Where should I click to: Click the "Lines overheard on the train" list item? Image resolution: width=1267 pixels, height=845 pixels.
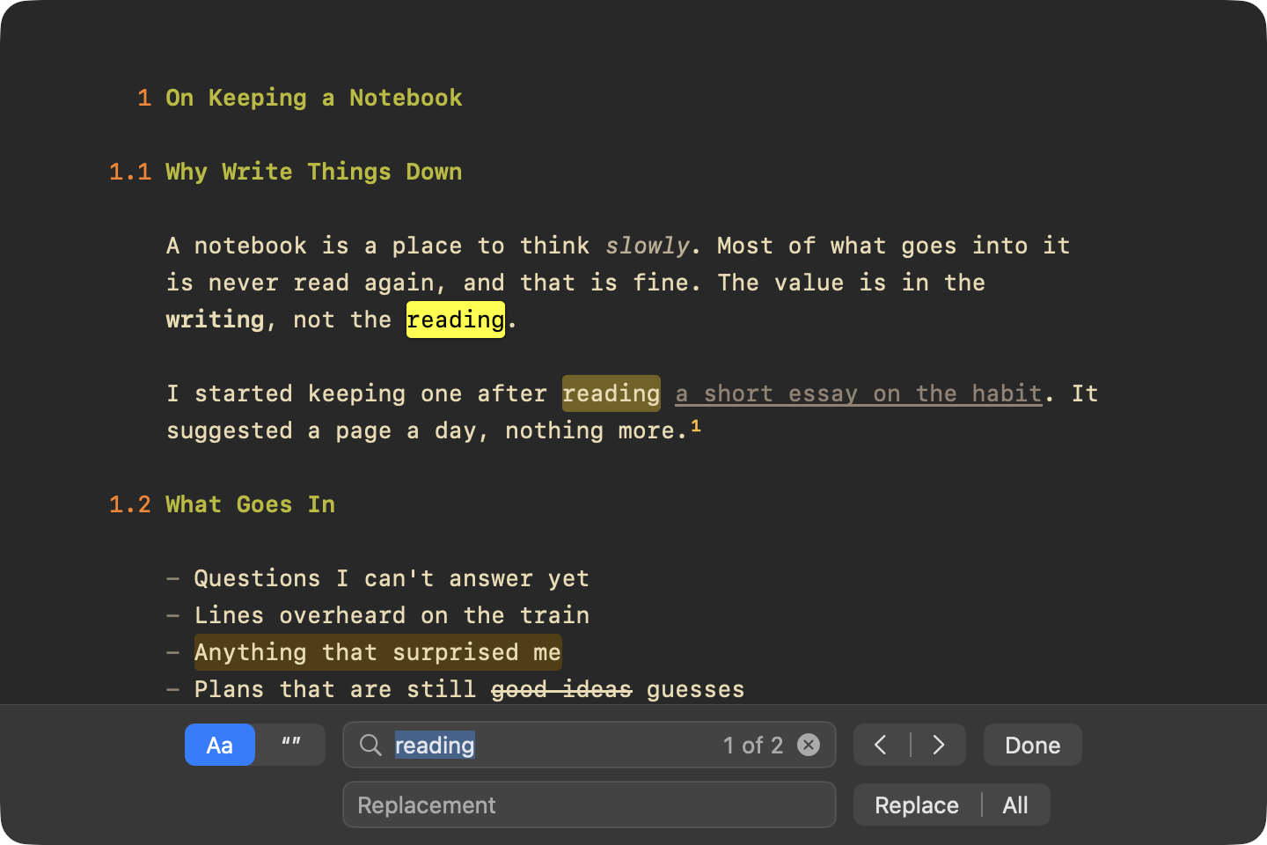(392, 615)
